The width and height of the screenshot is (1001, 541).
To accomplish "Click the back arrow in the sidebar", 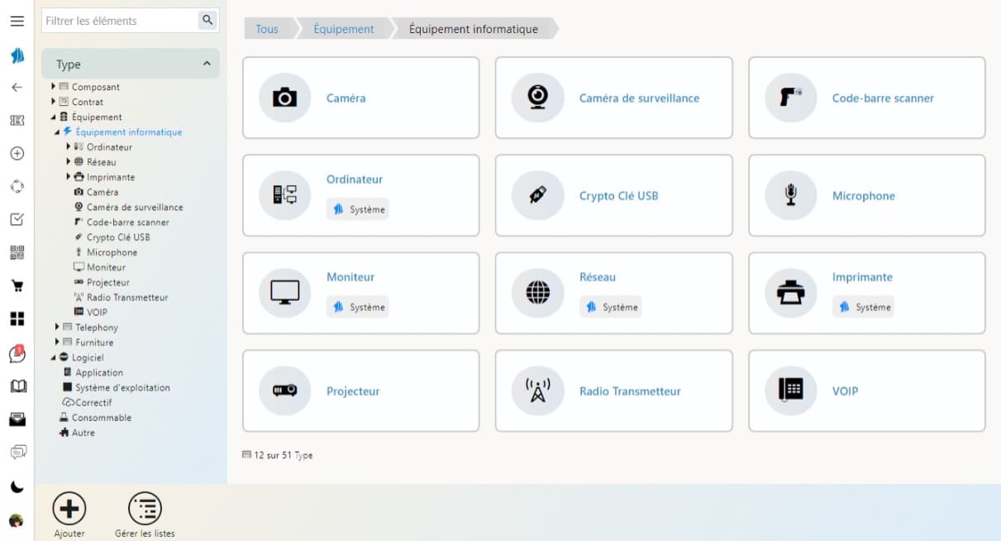I will tap(17, 87).
